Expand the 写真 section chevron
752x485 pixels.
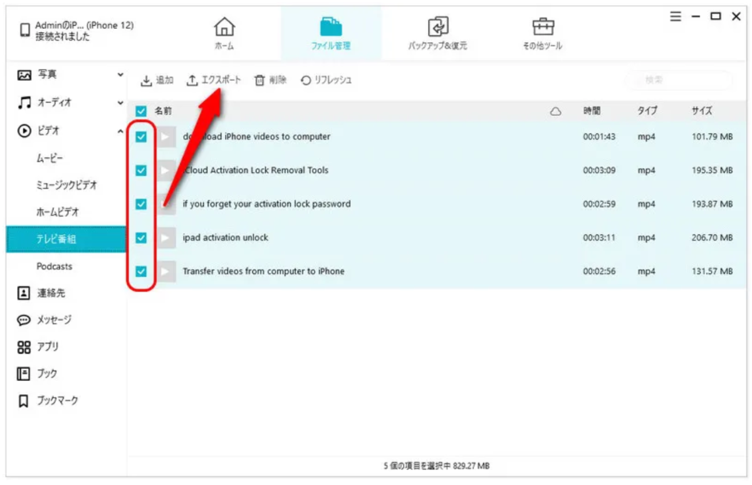[x=120, y=75]
